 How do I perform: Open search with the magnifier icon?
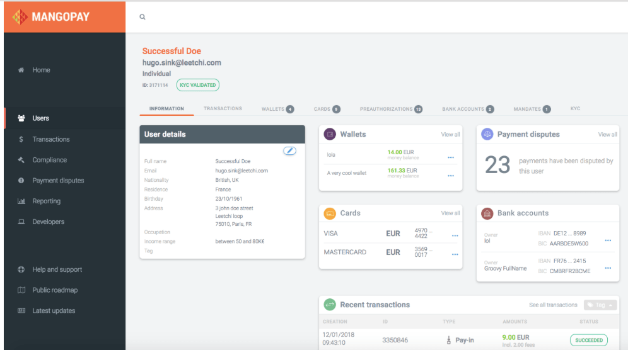click(x=142, y=17)
